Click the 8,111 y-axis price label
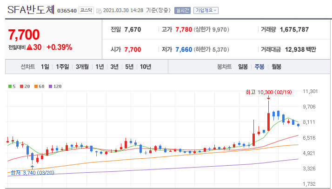Viewport: 332px width, 189px height. click(309, 122)
